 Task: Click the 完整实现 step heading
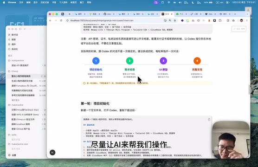pyautogui.click(x=197, y=70)
